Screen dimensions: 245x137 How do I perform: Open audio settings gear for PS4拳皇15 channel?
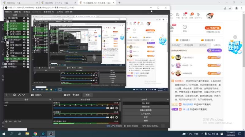[117, 118]
